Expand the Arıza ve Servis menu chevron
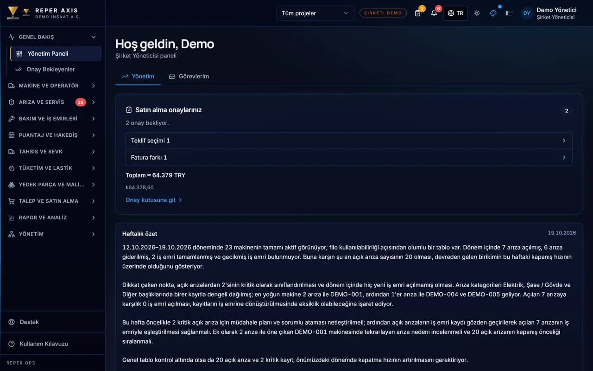 (94, 102)
